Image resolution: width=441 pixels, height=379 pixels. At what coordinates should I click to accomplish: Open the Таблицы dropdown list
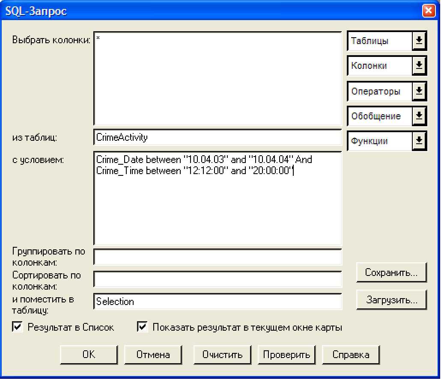(x=419, y=41)
